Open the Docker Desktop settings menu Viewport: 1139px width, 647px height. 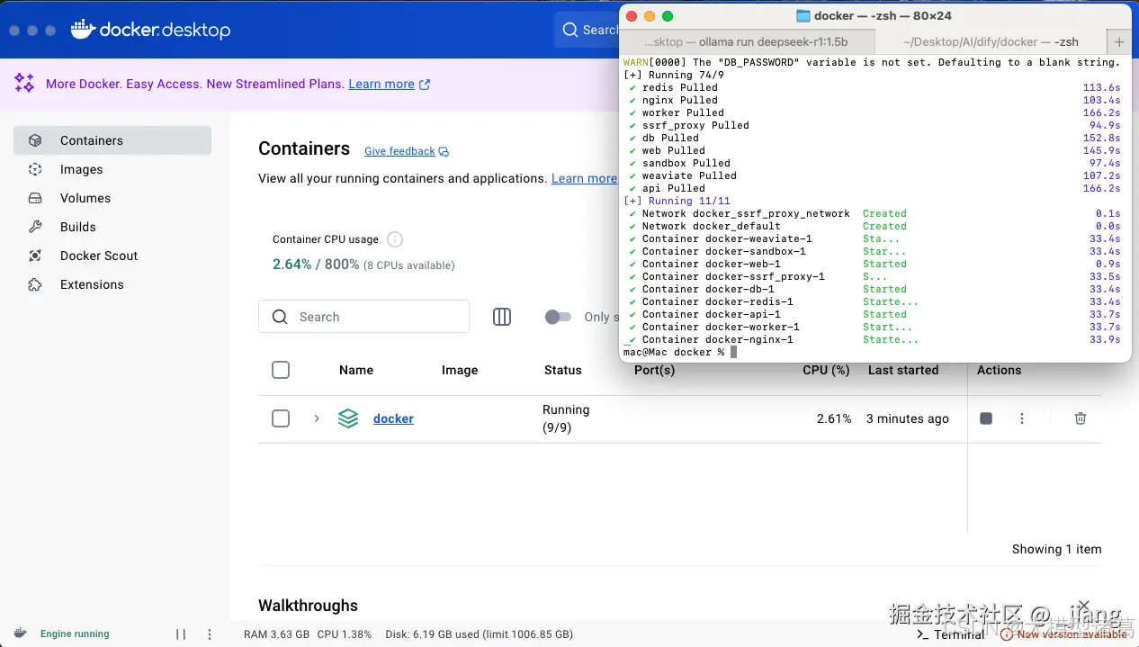coord(210,634)
